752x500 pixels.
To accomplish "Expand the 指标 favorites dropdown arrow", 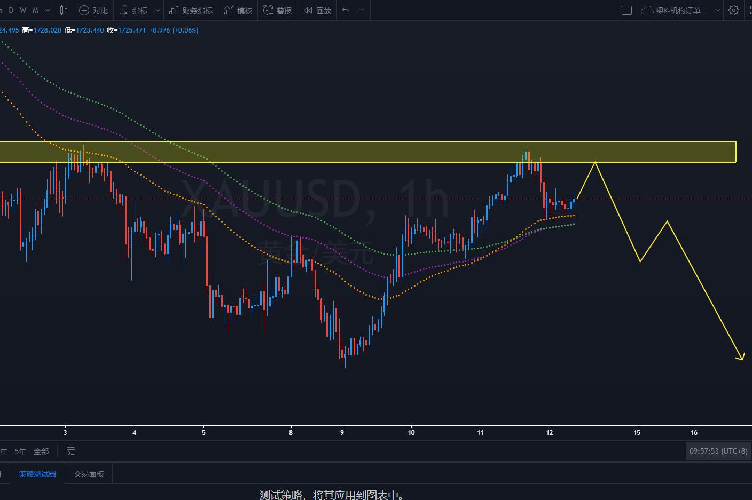I will [158, 10].
